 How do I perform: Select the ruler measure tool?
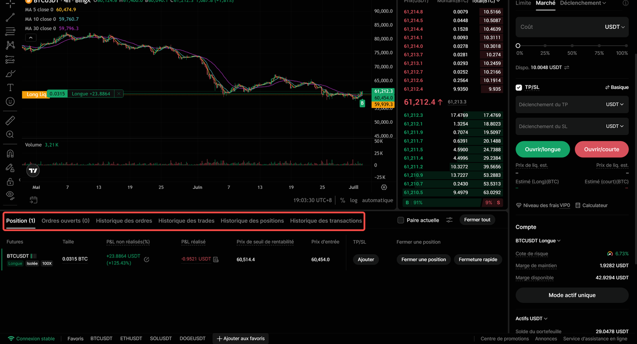tap(10, 120)
